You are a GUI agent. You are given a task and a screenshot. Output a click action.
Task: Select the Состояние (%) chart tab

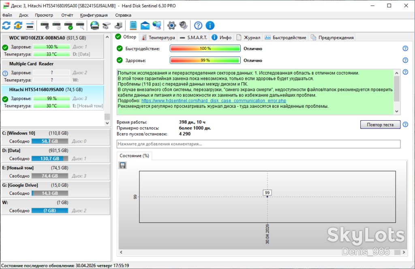tap(134, 156)
